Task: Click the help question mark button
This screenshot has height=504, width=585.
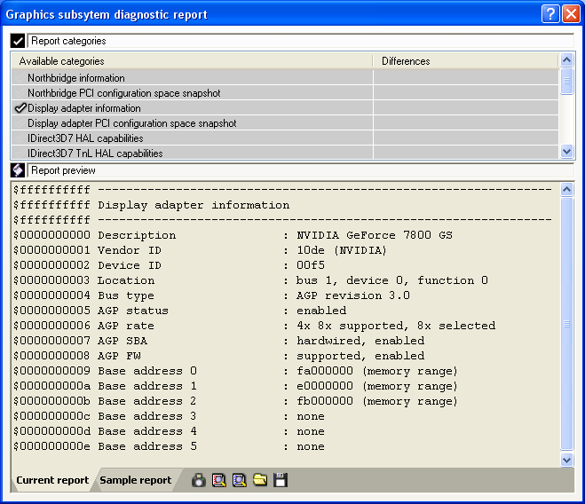Action: point(550,14)
